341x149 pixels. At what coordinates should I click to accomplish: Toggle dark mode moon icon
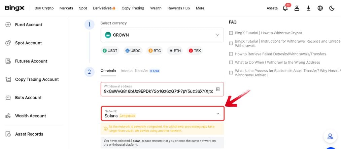(x=332, y=8)
